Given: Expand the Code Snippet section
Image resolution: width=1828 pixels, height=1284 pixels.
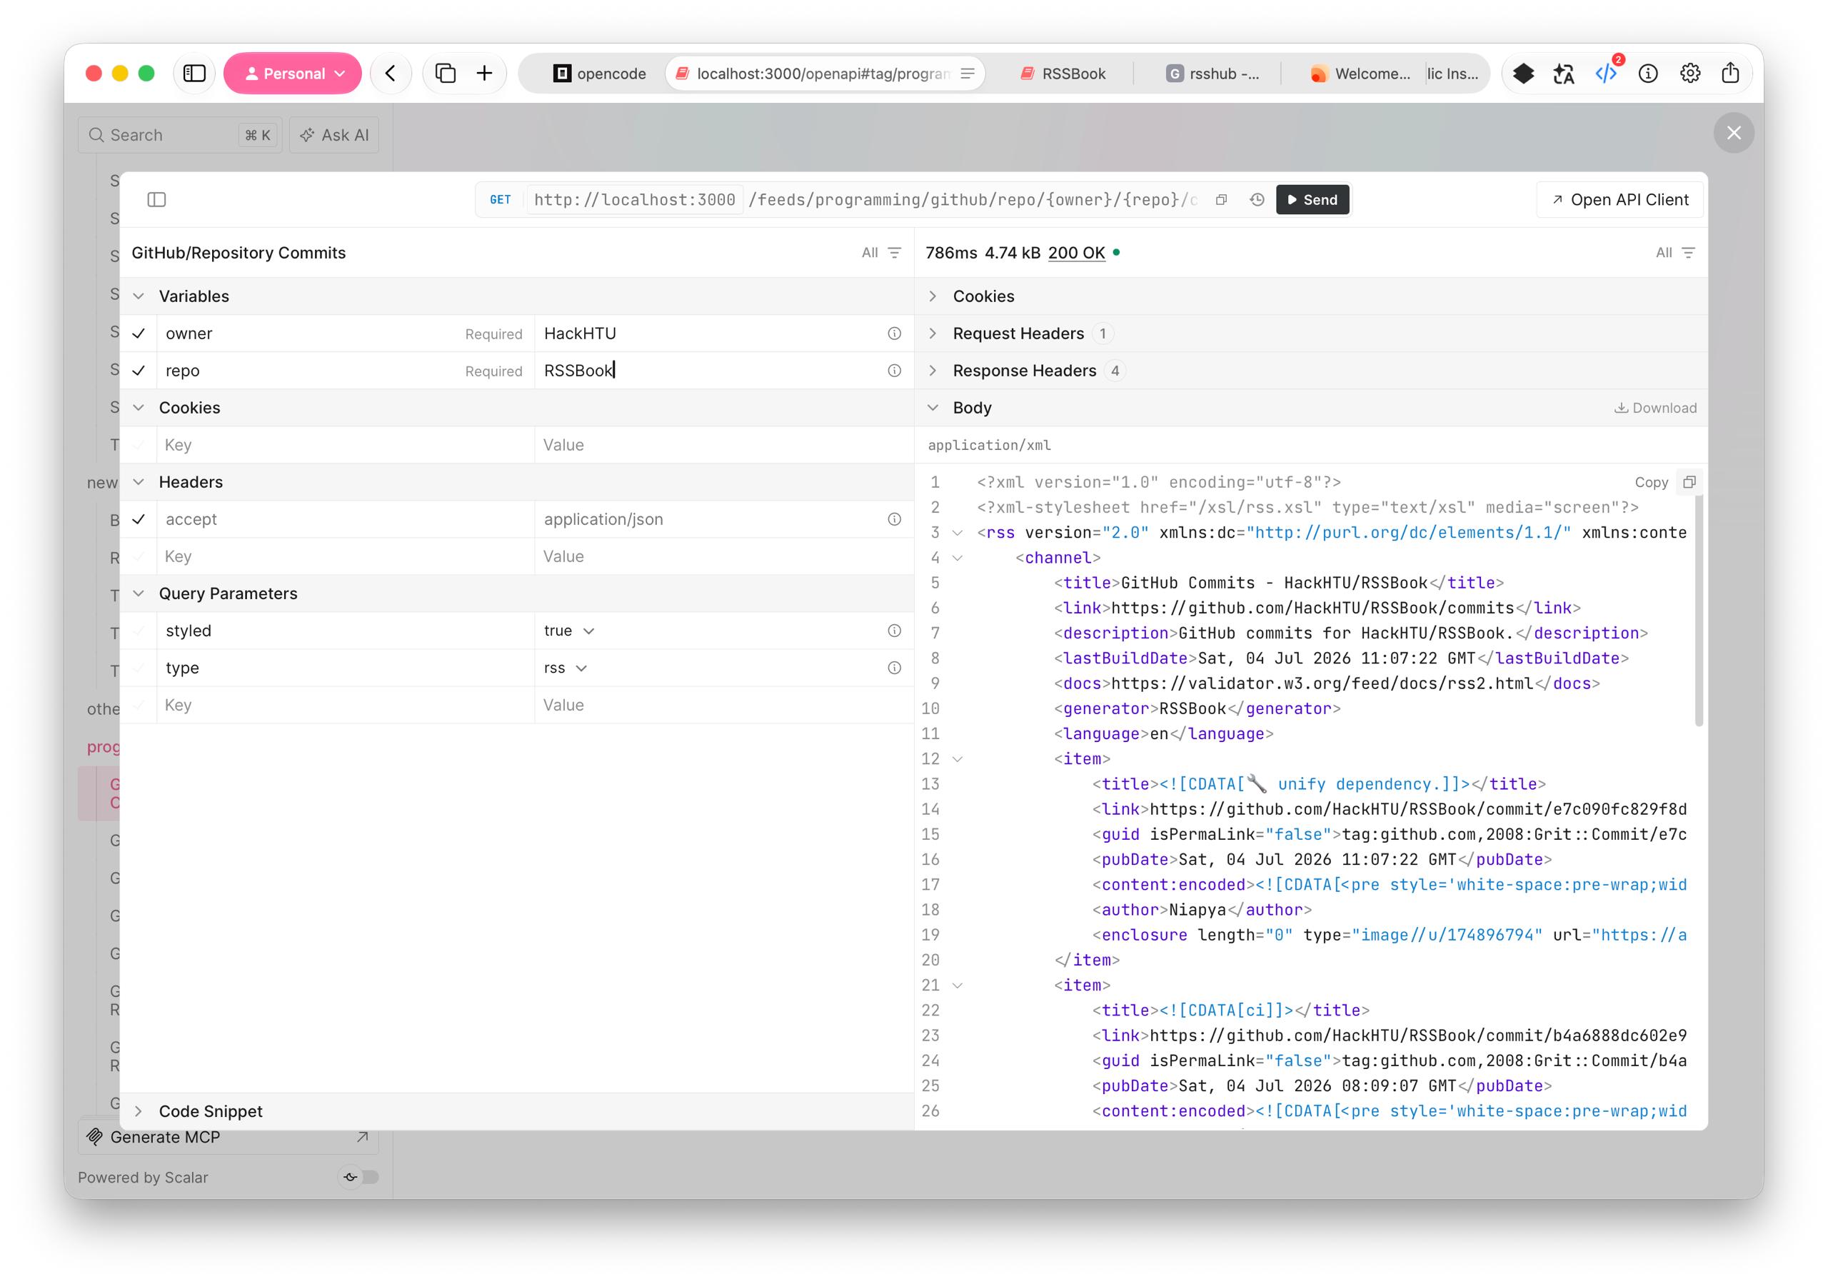Looking at the screenshot, I should [139, 1111].
